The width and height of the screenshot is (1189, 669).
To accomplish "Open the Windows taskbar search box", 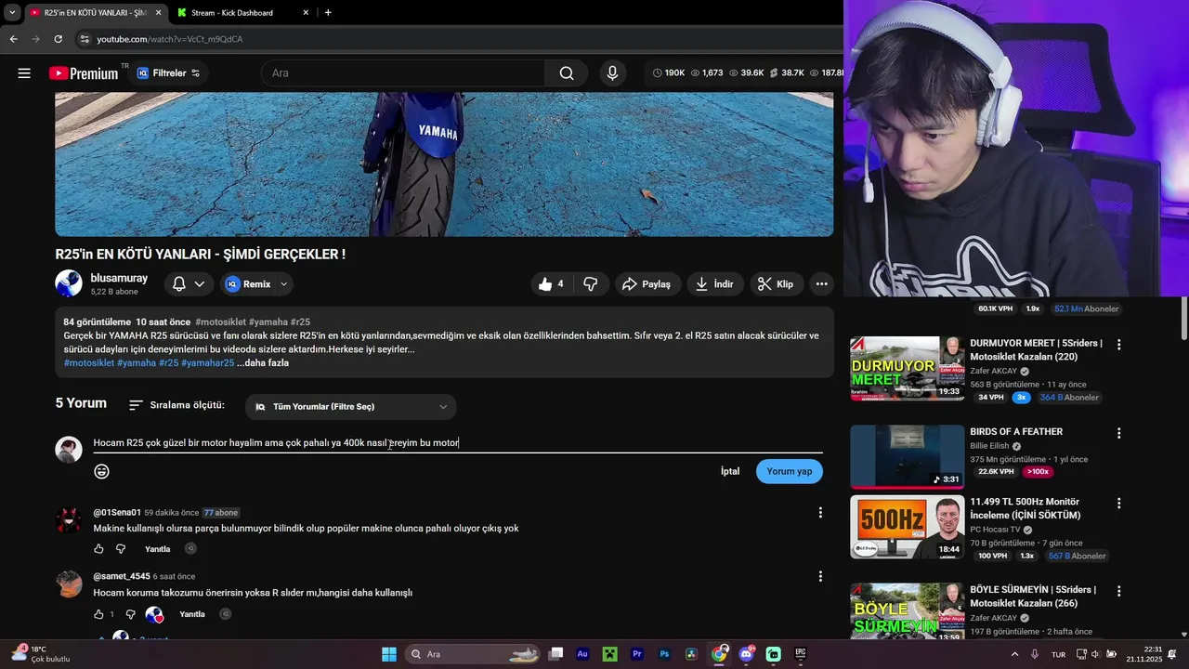I will point(474,654).
